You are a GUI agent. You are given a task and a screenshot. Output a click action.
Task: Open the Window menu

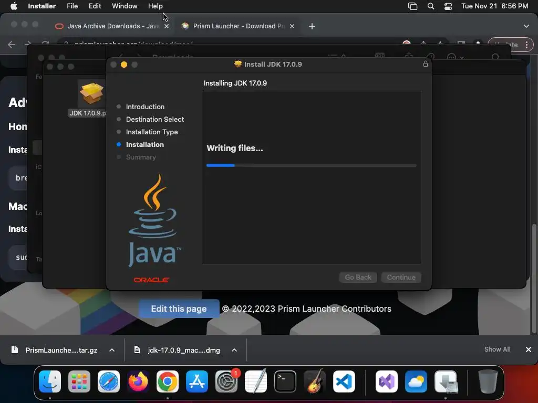tap(125, 6)
